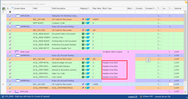Click the EShare database icon in status bar
Viewport: 188px width, 99px height.
click(141, 97)
